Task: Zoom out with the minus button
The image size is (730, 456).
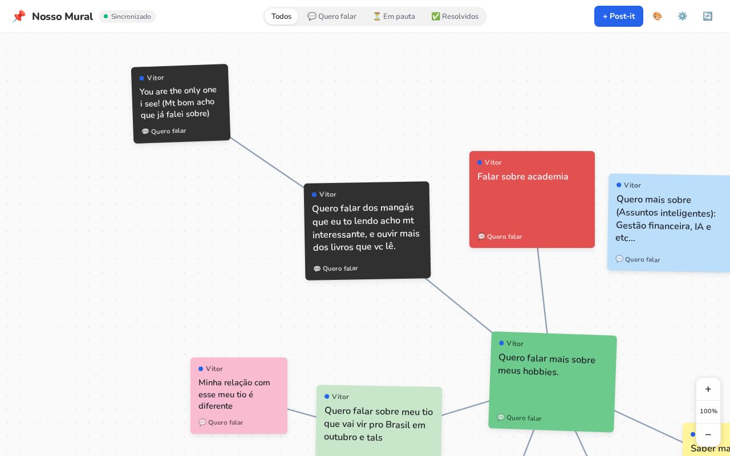Action: tap(708, 435)
